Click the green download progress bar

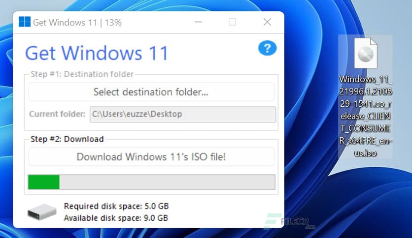(152, 182)
